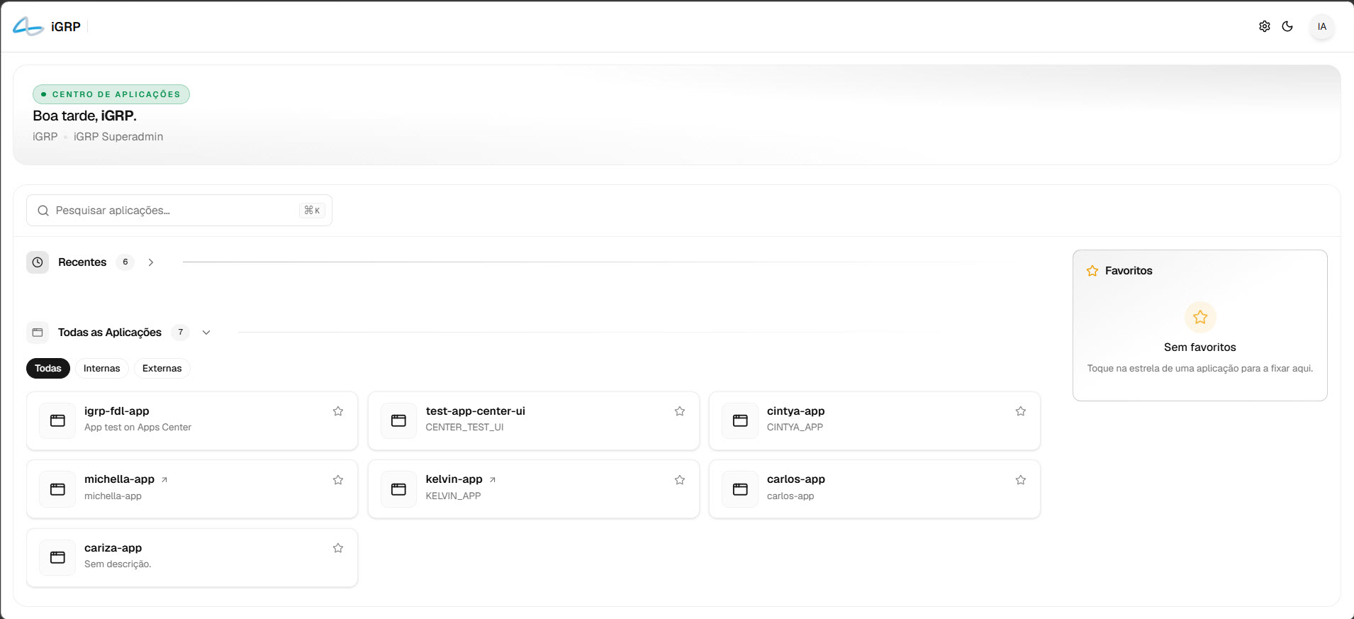Click the search magnifier icon
Viewport: 1354px width, 619px height.
tap(43, 211)
